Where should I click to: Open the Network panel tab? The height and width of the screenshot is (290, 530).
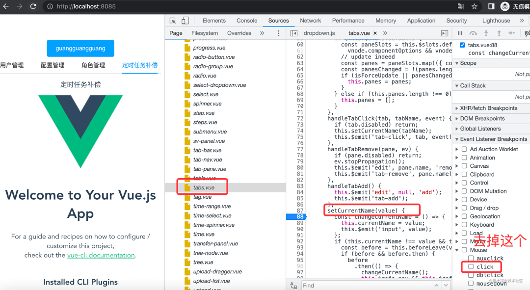pyautogui.click(x=310, y=21)
